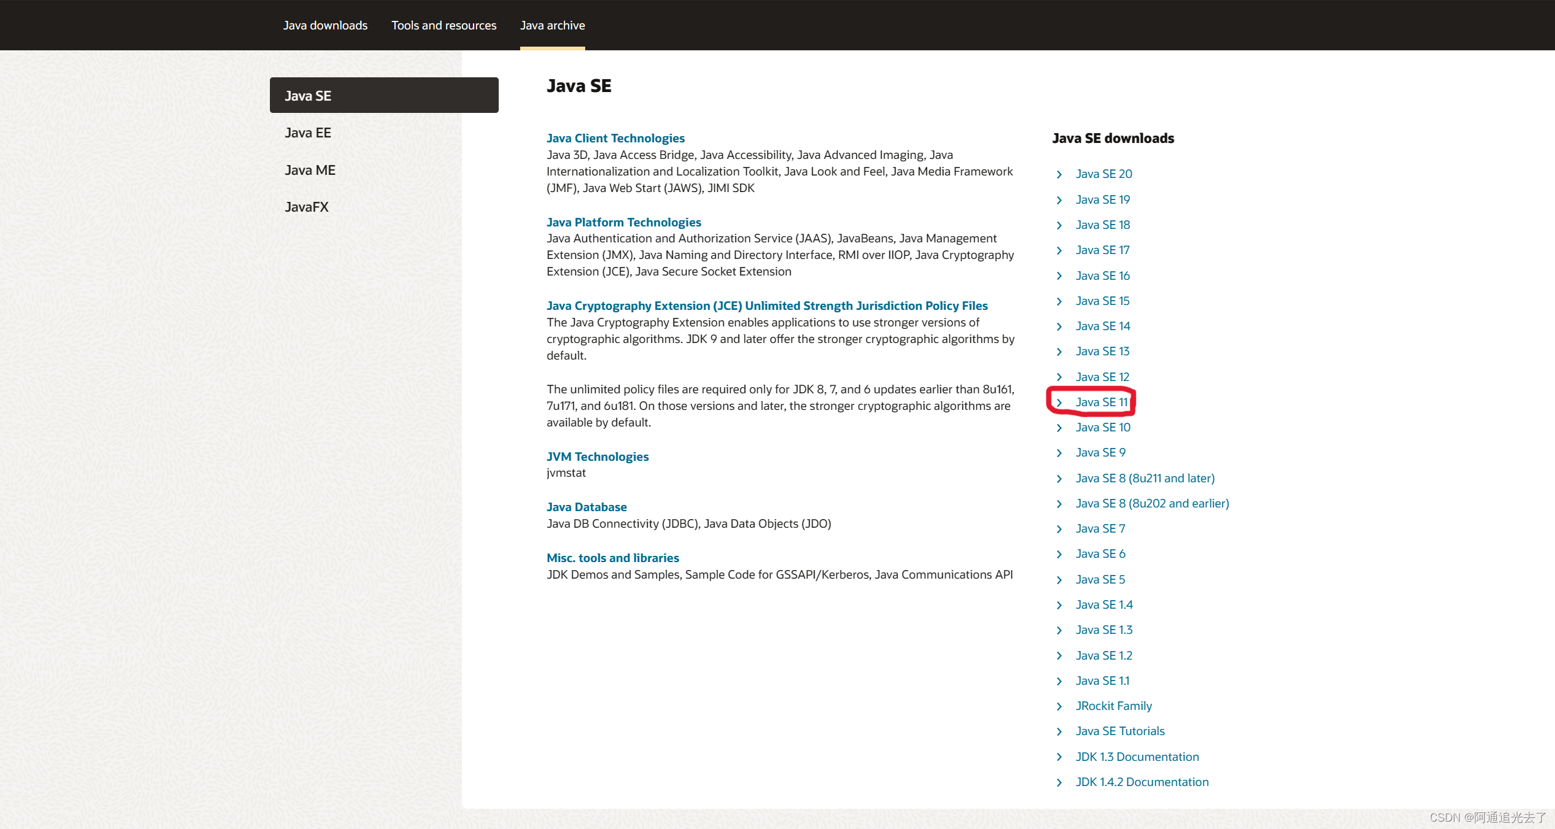Click the chevron beside Java SE 11
Screen dimensions: 1555x829
coord(1059,403)
